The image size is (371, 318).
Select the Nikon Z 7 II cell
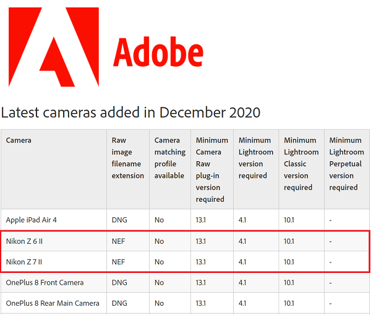pyautogui.click(x=27, y=262)
